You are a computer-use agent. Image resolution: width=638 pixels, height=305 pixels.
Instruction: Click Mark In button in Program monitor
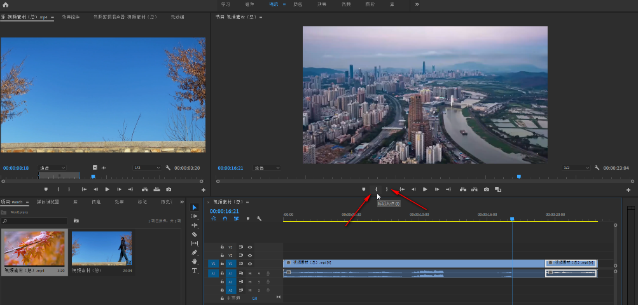(376, 189)
